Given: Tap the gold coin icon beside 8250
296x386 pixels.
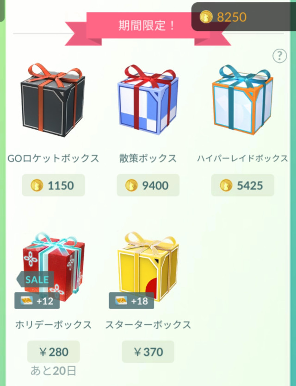Looking at the screenshot, I should pyautogui.click(x=206, y=17).
